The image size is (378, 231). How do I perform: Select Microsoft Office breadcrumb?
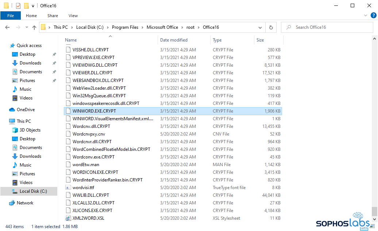[162, 27]
